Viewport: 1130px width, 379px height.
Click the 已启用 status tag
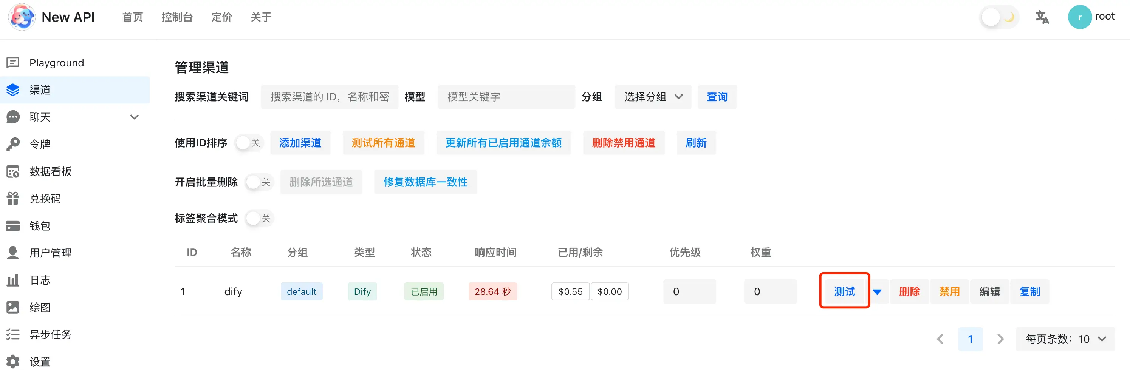click(424, 292)
